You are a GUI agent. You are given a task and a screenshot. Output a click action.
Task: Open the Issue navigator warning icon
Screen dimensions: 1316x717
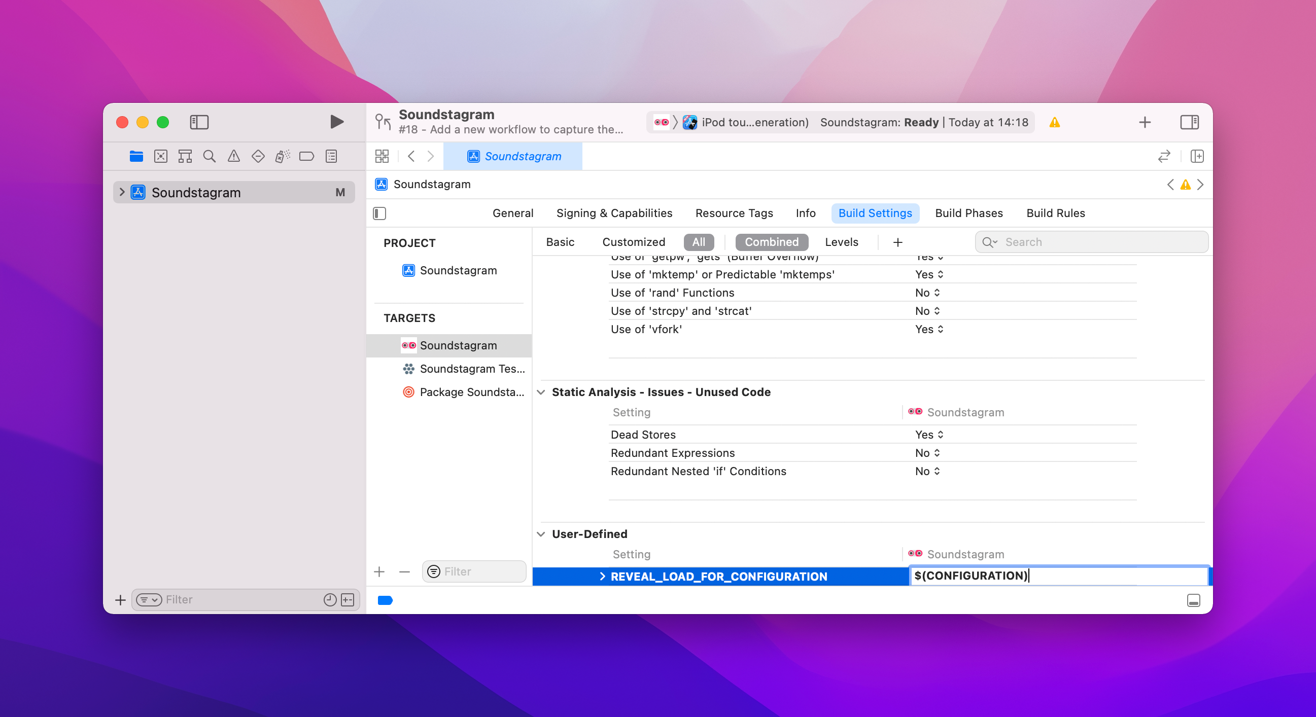pyautogui.click(x=234, y=156)
